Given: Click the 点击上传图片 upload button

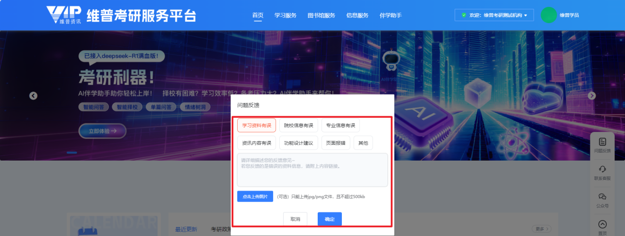Looking at the screenshot, I should (x=255, y=197).
